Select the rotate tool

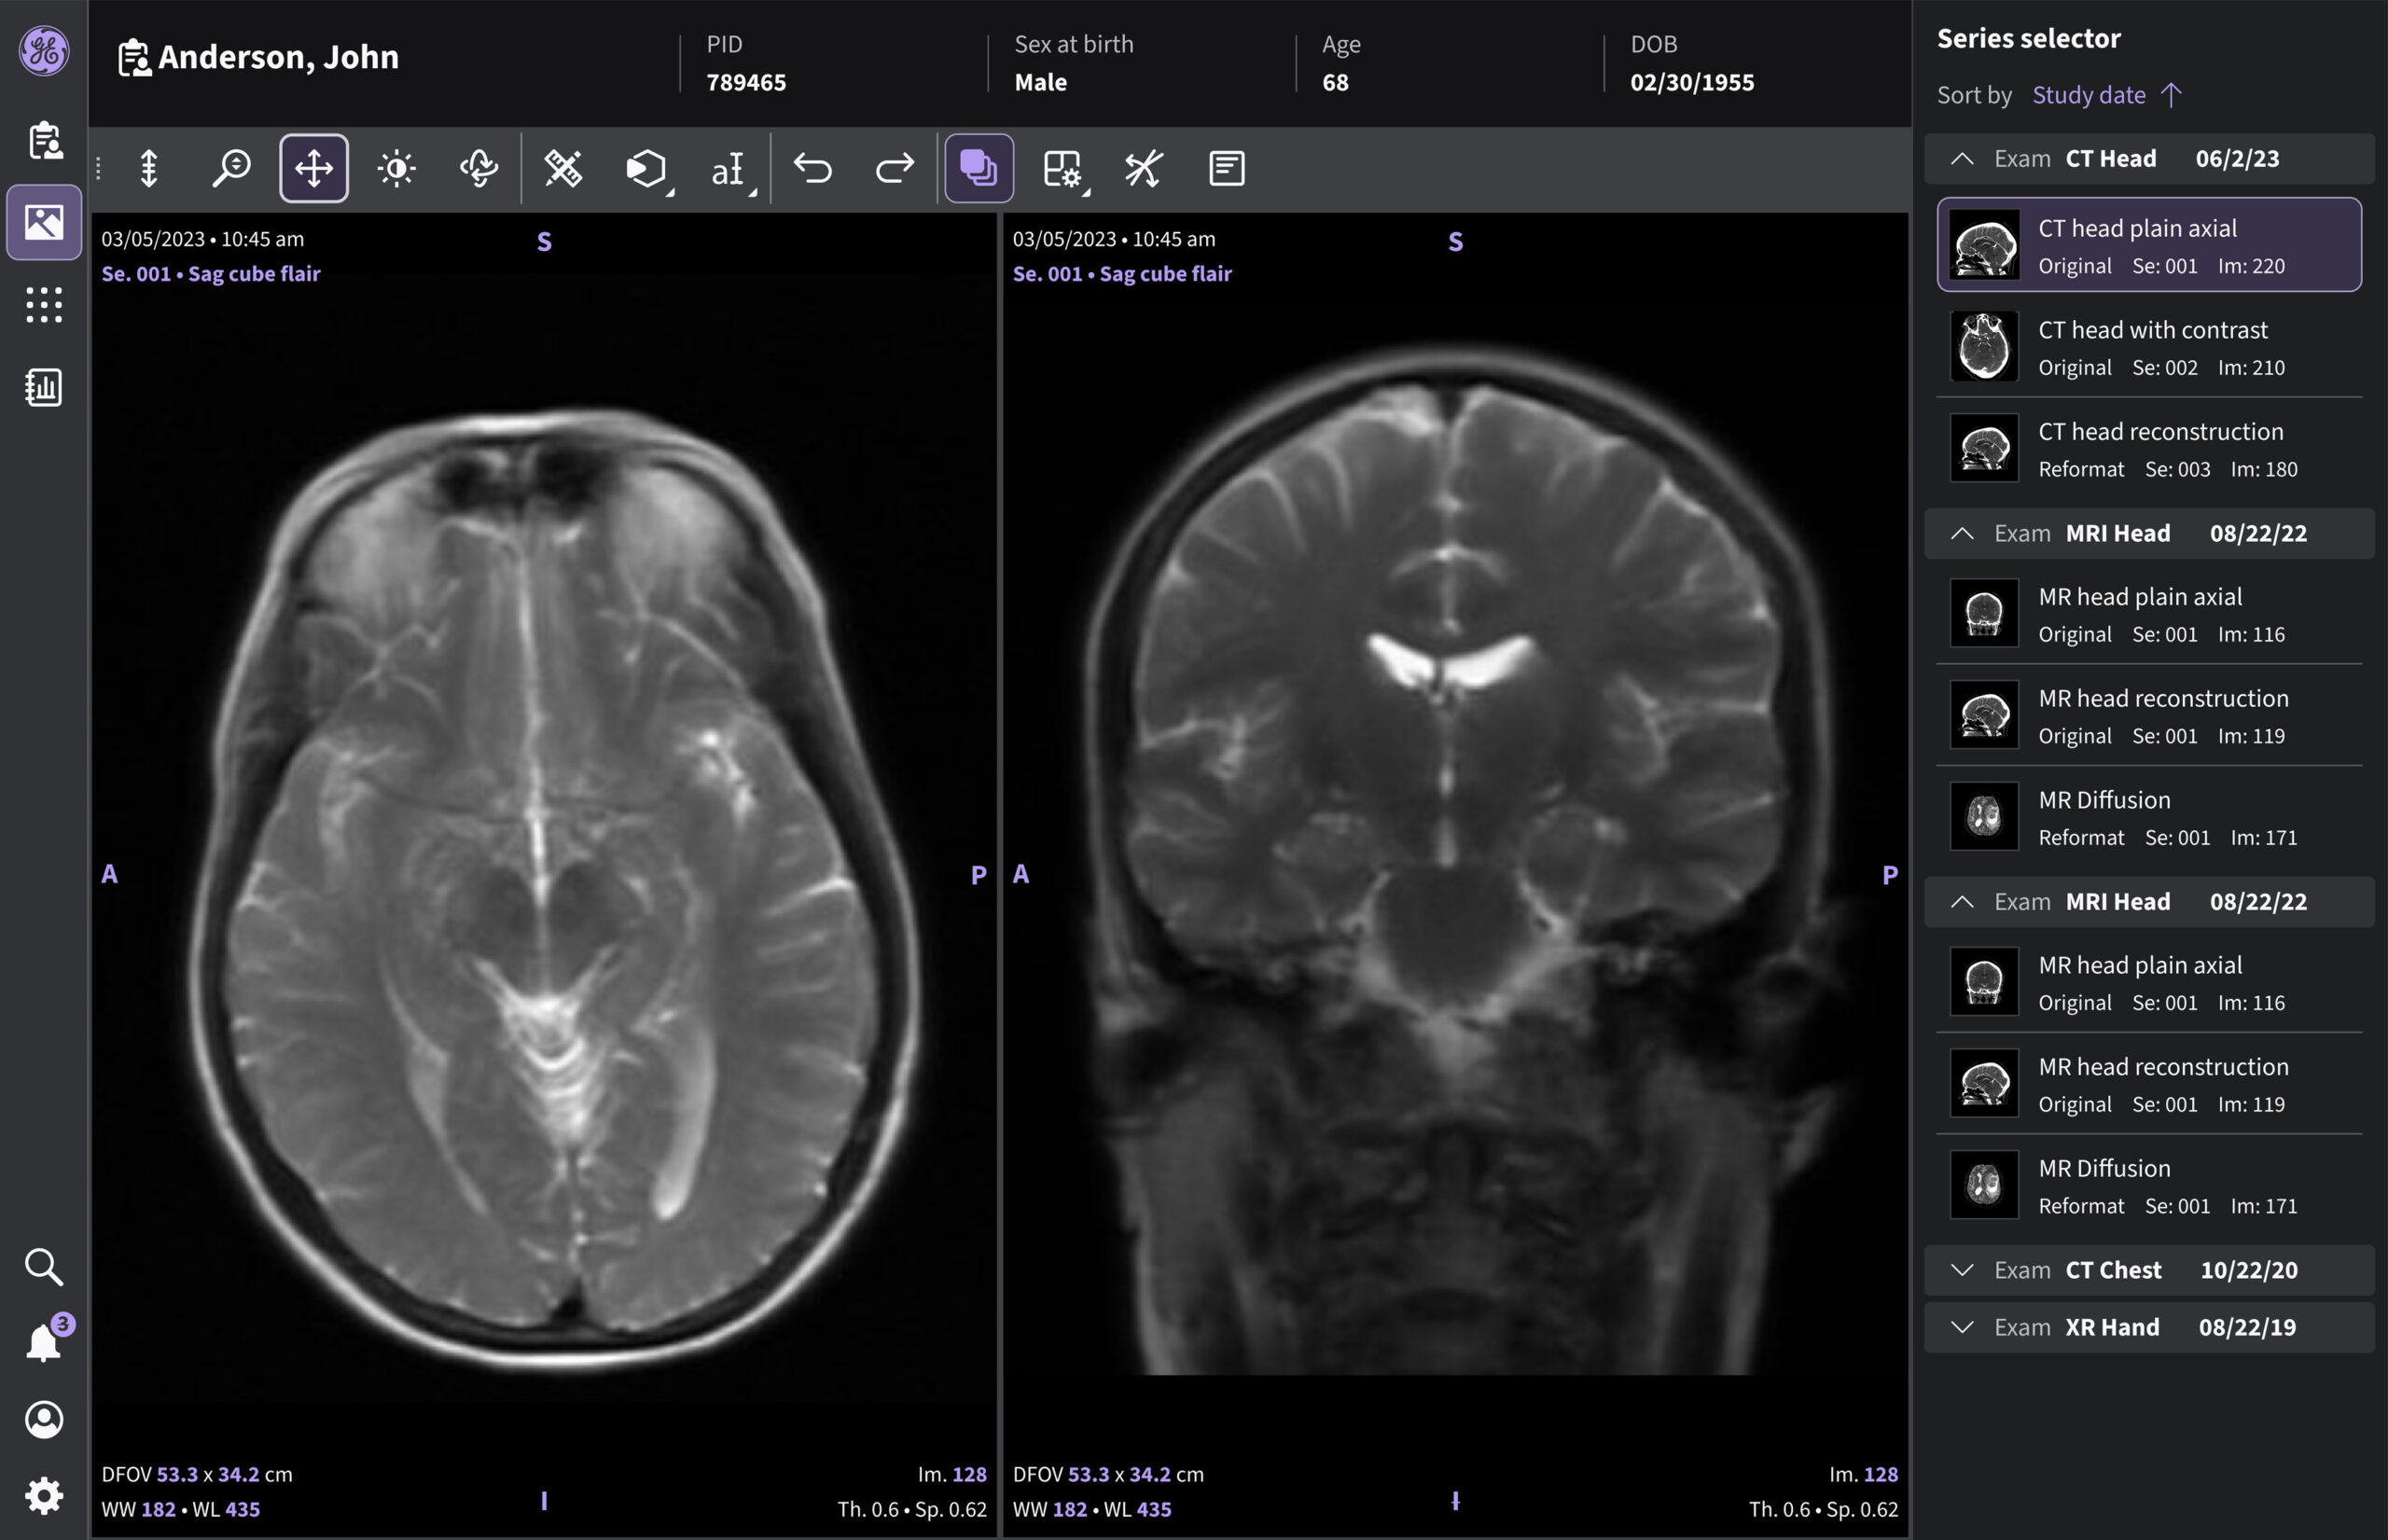479,168
